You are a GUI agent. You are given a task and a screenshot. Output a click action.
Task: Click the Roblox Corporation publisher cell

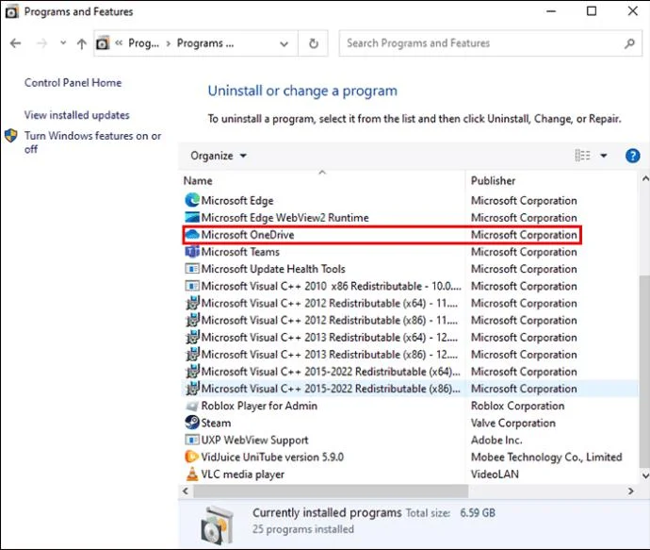click(518, 406)
